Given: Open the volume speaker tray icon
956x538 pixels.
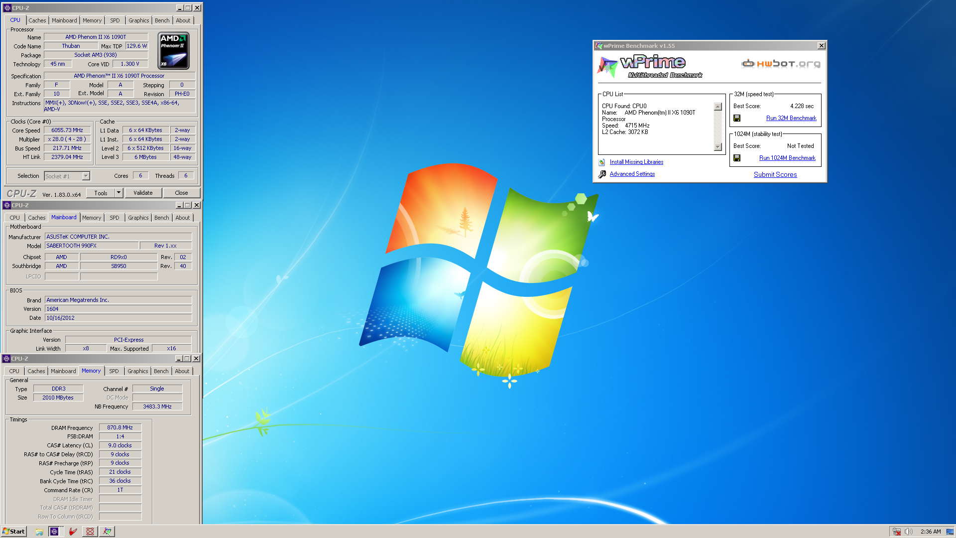Looking at the screenshot, I should [x=909, y=532].
